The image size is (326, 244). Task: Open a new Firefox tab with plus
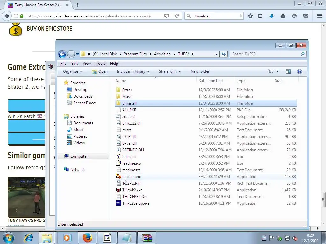(x=77, y=5)
